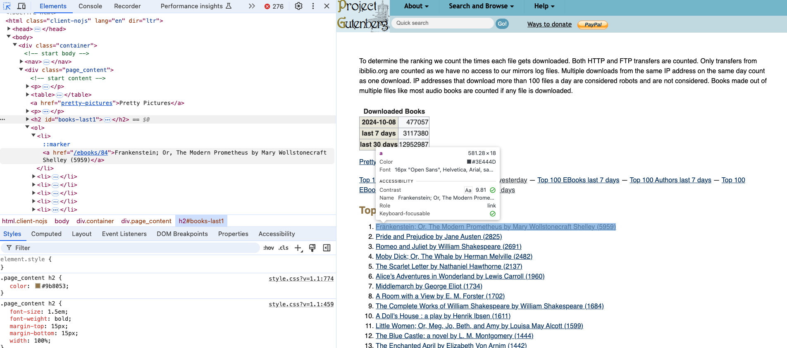Viewport: 787px width, 348px height.
Task: Toggle the .cls element classes panel
Action: coord(284,248)
